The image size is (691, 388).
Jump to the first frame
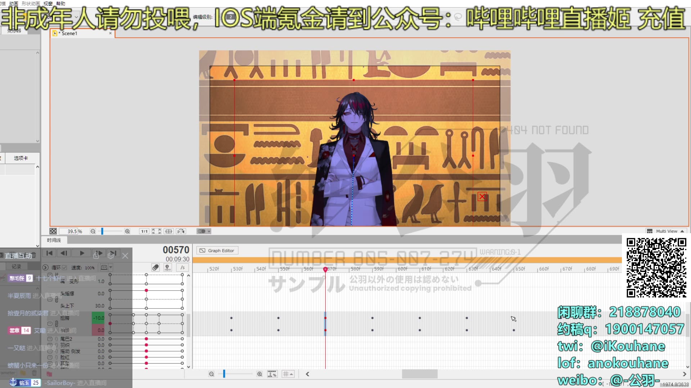click(x=50, y=253)
